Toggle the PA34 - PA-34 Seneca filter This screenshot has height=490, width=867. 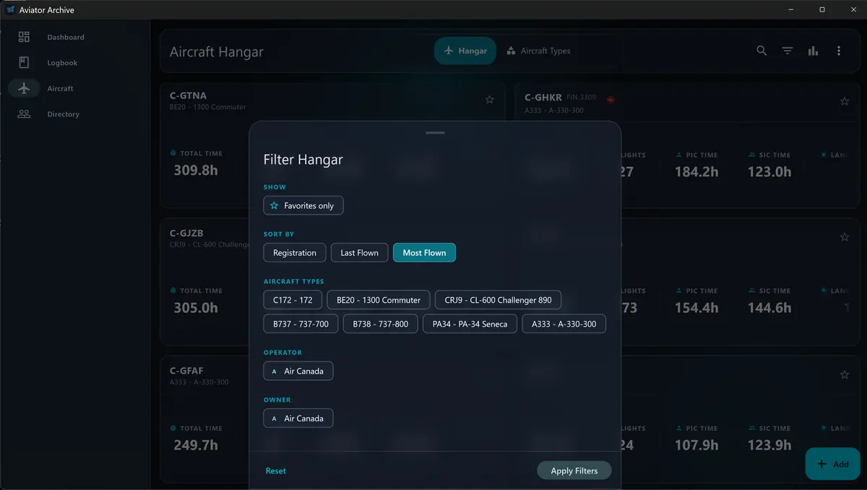[470, 324]
